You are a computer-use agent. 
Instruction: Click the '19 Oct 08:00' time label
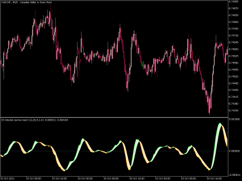[188, 178]
